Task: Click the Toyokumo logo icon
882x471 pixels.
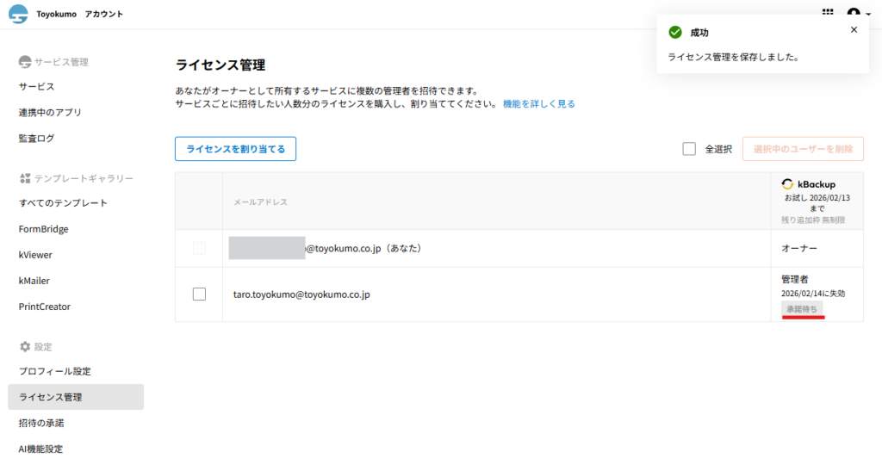Action: 18,14
